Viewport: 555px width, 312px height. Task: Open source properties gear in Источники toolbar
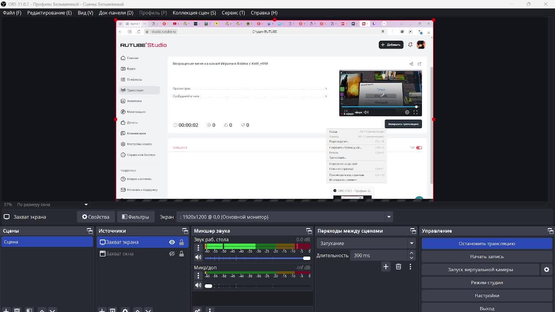(x=125, y=310)
